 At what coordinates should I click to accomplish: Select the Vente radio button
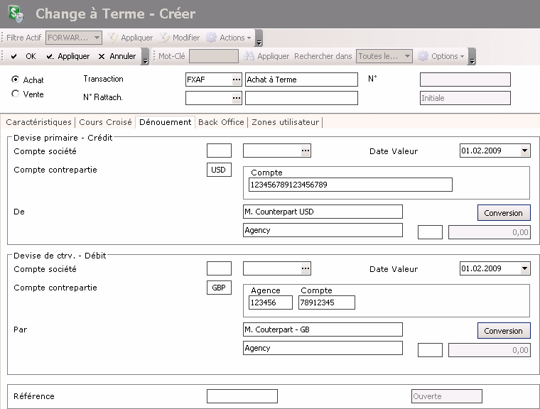coord(16,94)
